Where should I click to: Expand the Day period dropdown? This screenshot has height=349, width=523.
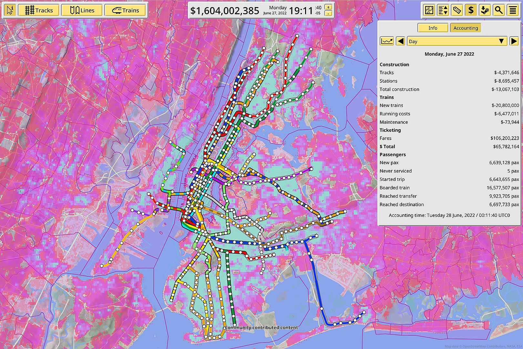coord(457,41)
